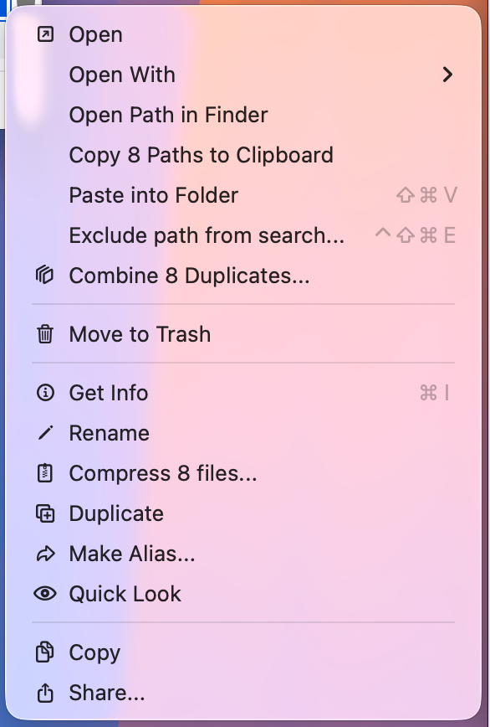The image size is (490, 727).
Task: Select Paste into Folder
Action: tap(153, 195)
